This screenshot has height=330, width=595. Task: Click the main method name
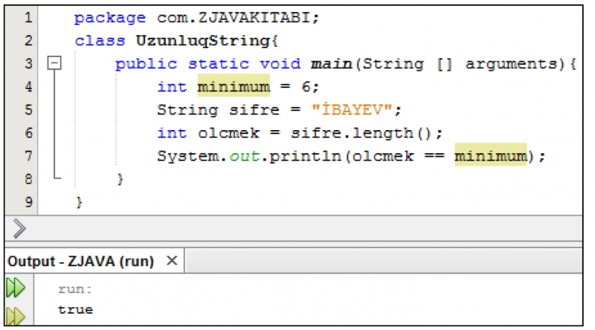331,64
